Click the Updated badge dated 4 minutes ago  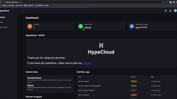(134, 81)
